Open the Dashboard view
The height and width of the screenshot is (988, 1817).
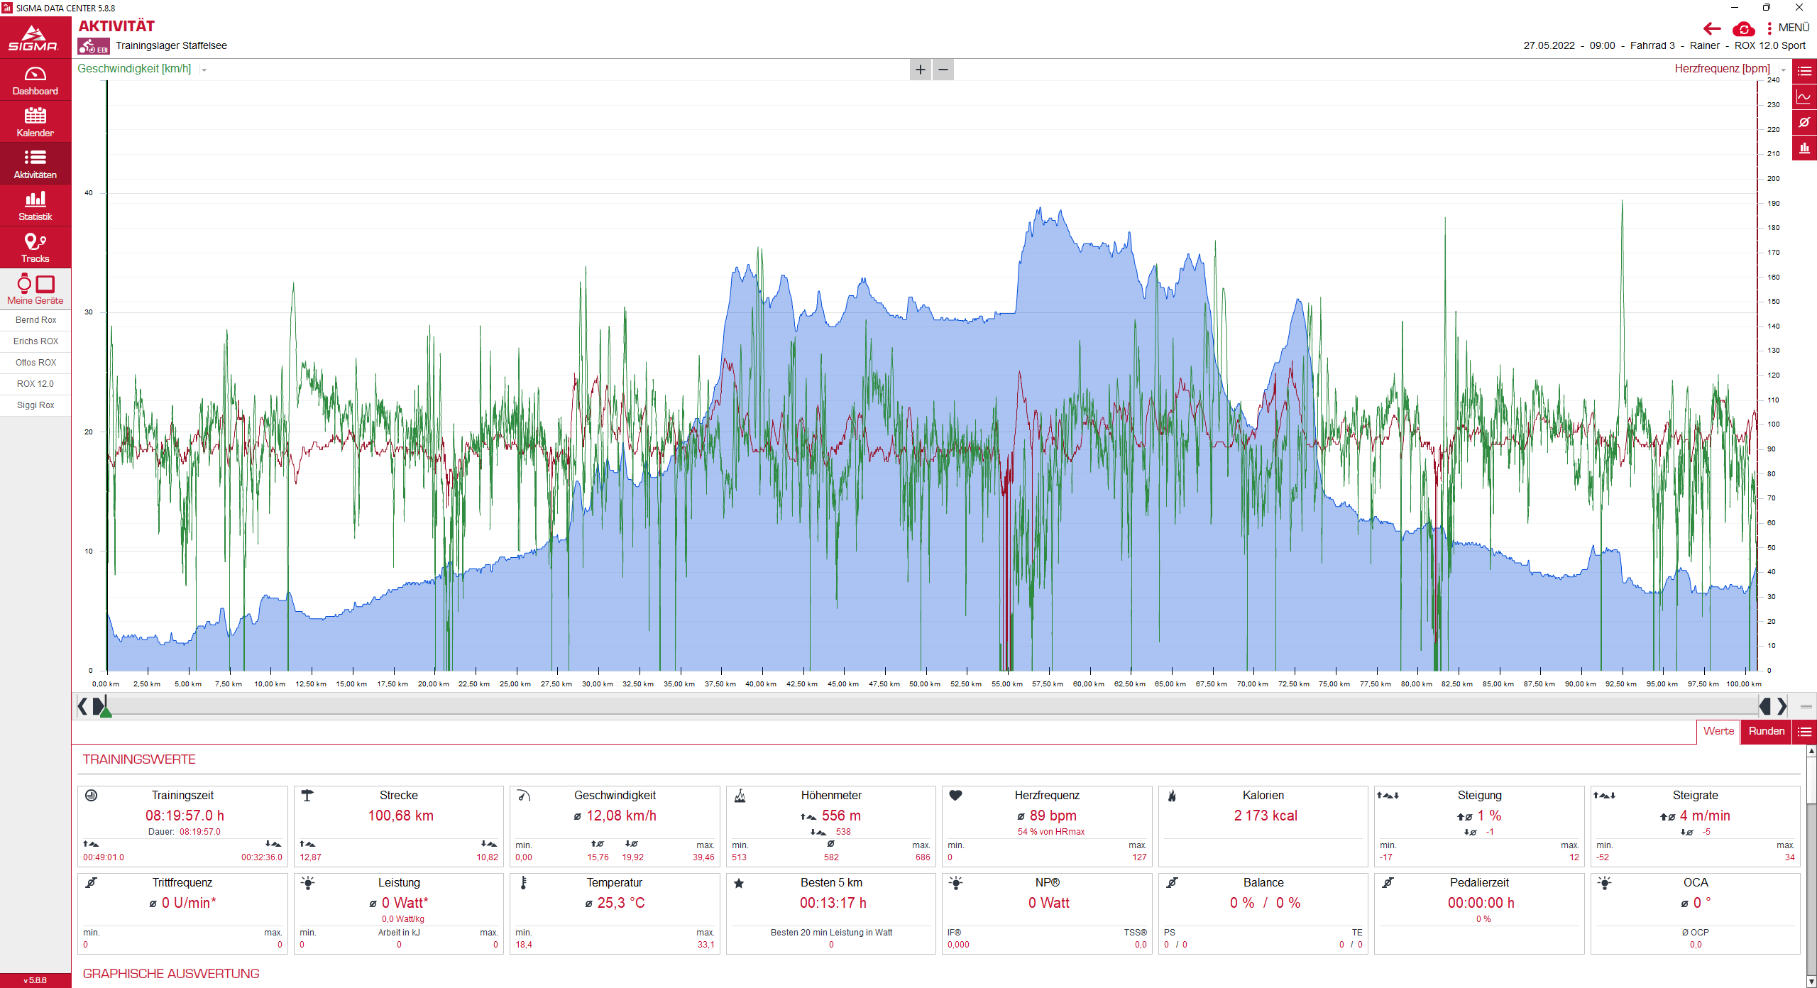(x=35, y=80)
